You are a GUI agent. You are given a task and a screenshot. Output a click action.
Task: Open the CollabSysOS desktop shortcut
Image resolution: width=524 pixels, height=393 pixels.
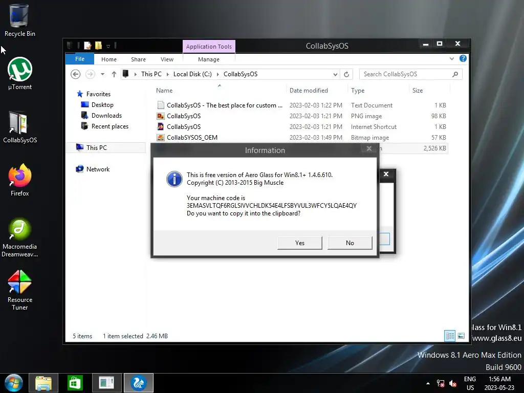tap(20, 127)
